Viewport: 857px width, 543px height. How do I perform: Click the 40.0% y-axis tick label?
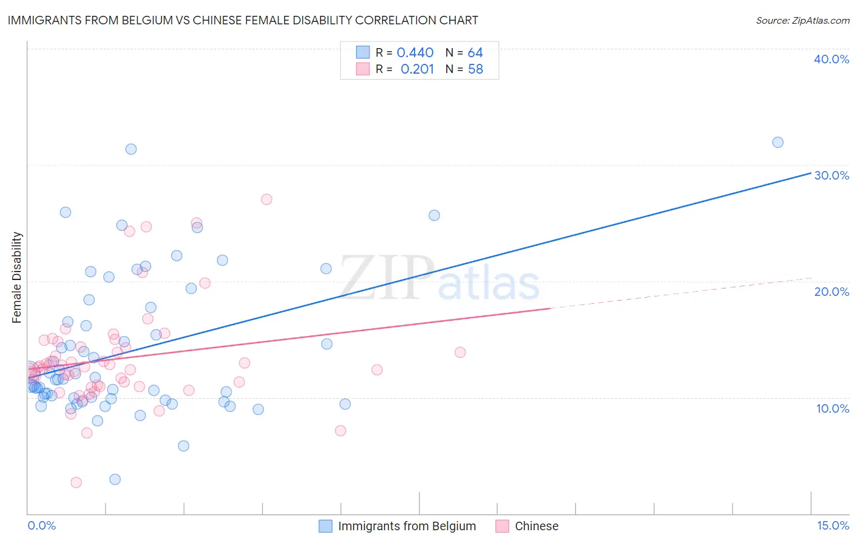[831, 59]
